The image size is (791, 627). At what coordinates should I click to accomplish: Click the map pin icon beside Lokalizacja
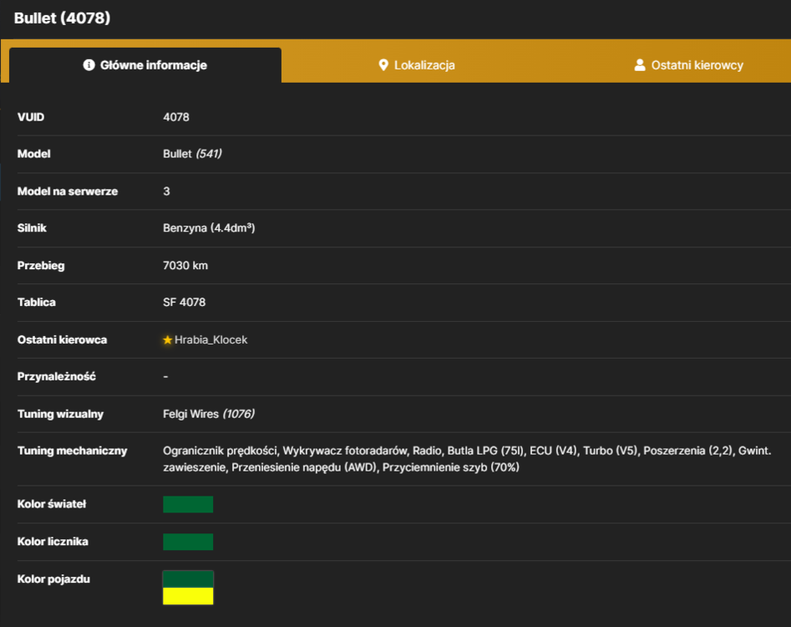(x=383, y=65)
